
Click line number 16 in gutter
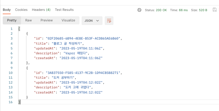click(11, 102)
